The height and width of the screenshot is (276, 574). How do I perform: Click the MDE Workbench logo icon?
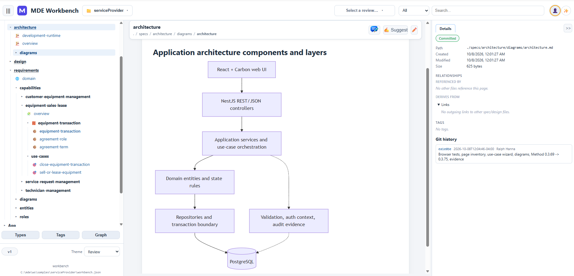22,11
